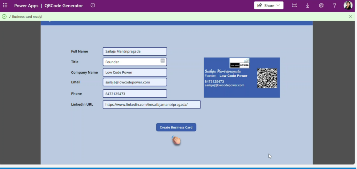
Task: Click the LinkedIn URL label
Action: coord(82,104)
